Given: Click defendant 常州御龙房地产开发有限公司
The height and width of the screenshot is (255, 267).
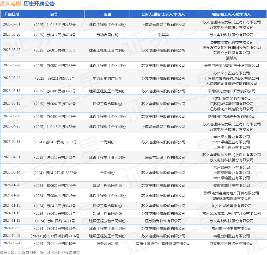Looking at the screenshot, I should pyautogui.click(x=232, y=91).
